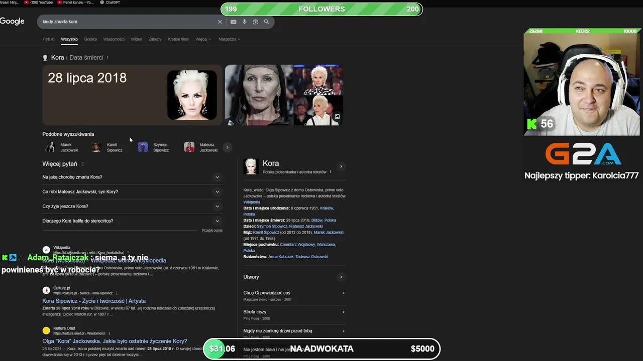Viewport: 643px width, 361px height.
Task: Show next related searches with arrow button
Action: [x=227, y=147]
